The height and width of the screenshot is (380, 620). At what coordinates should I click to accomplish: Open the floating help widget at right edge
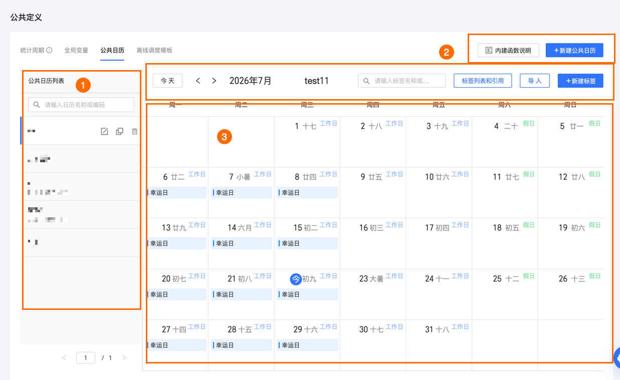pyautogui.click(x=617, y=357)
